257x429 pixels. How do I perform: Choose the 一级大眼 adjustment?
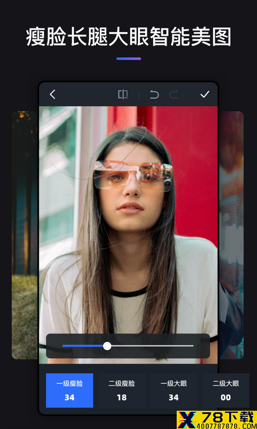pos(173,390)
